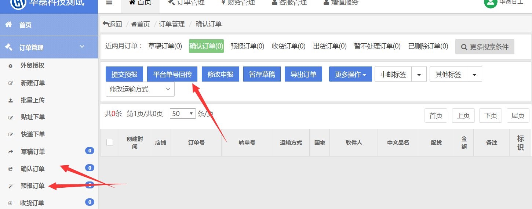Viewport: 532px width, 209px height.
Task: Open the arrow dropdown next to 中邮标签
Action: [x=419, y=75]
